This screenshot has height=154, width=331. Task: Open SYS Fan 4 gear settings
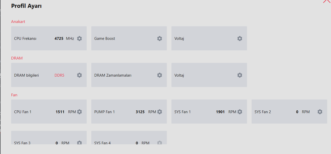pos(159,143)
